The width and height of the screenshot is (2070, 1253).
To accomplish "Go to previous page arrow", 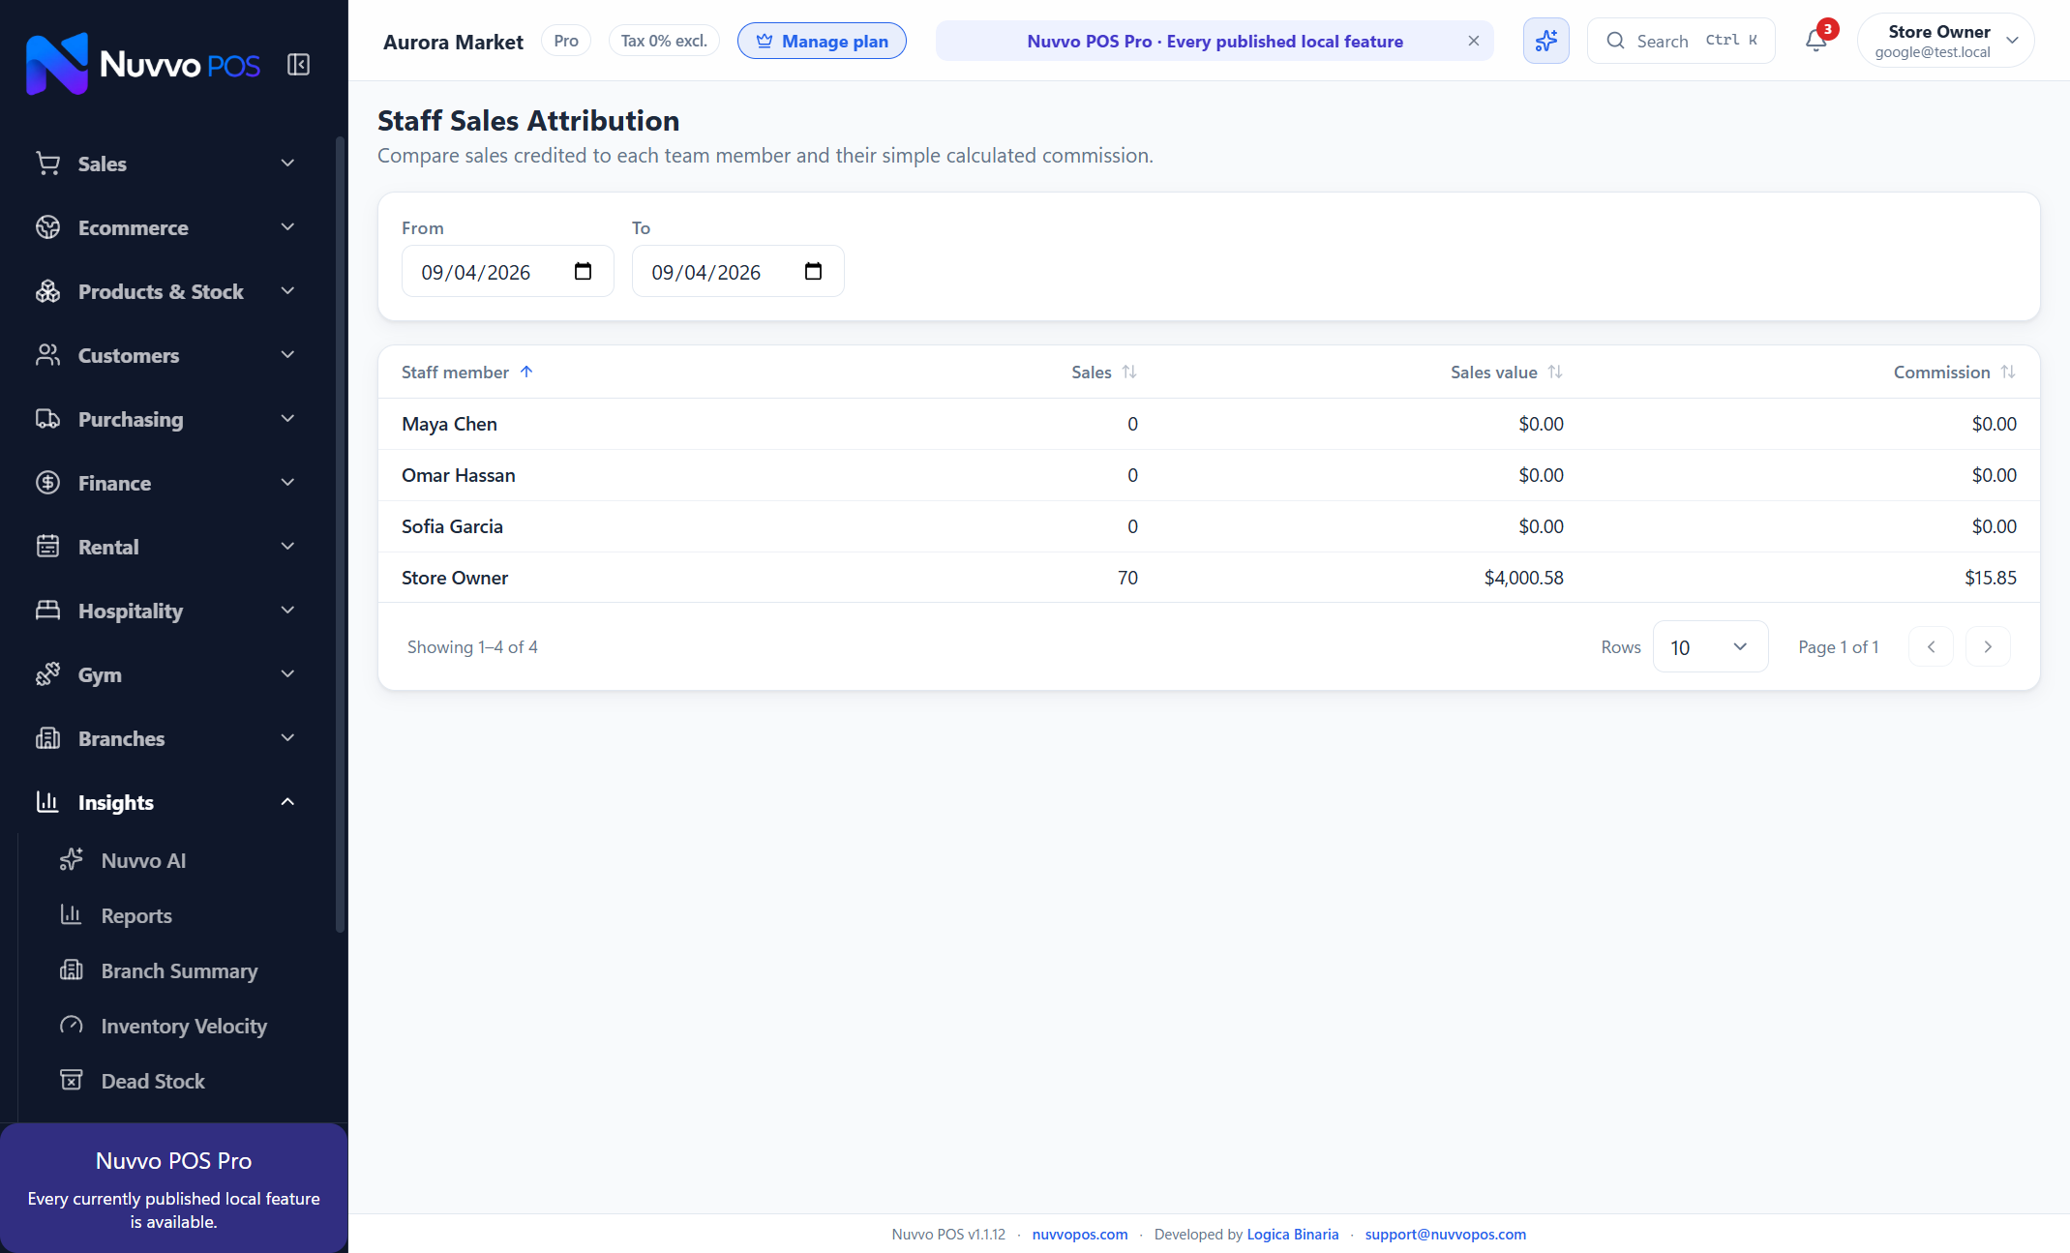I will [1931, 647].
